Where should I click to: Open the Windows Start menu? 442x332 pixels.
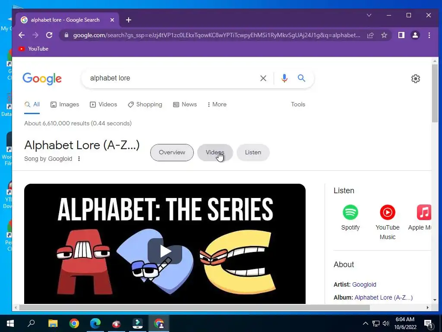(x=10, y=323)
